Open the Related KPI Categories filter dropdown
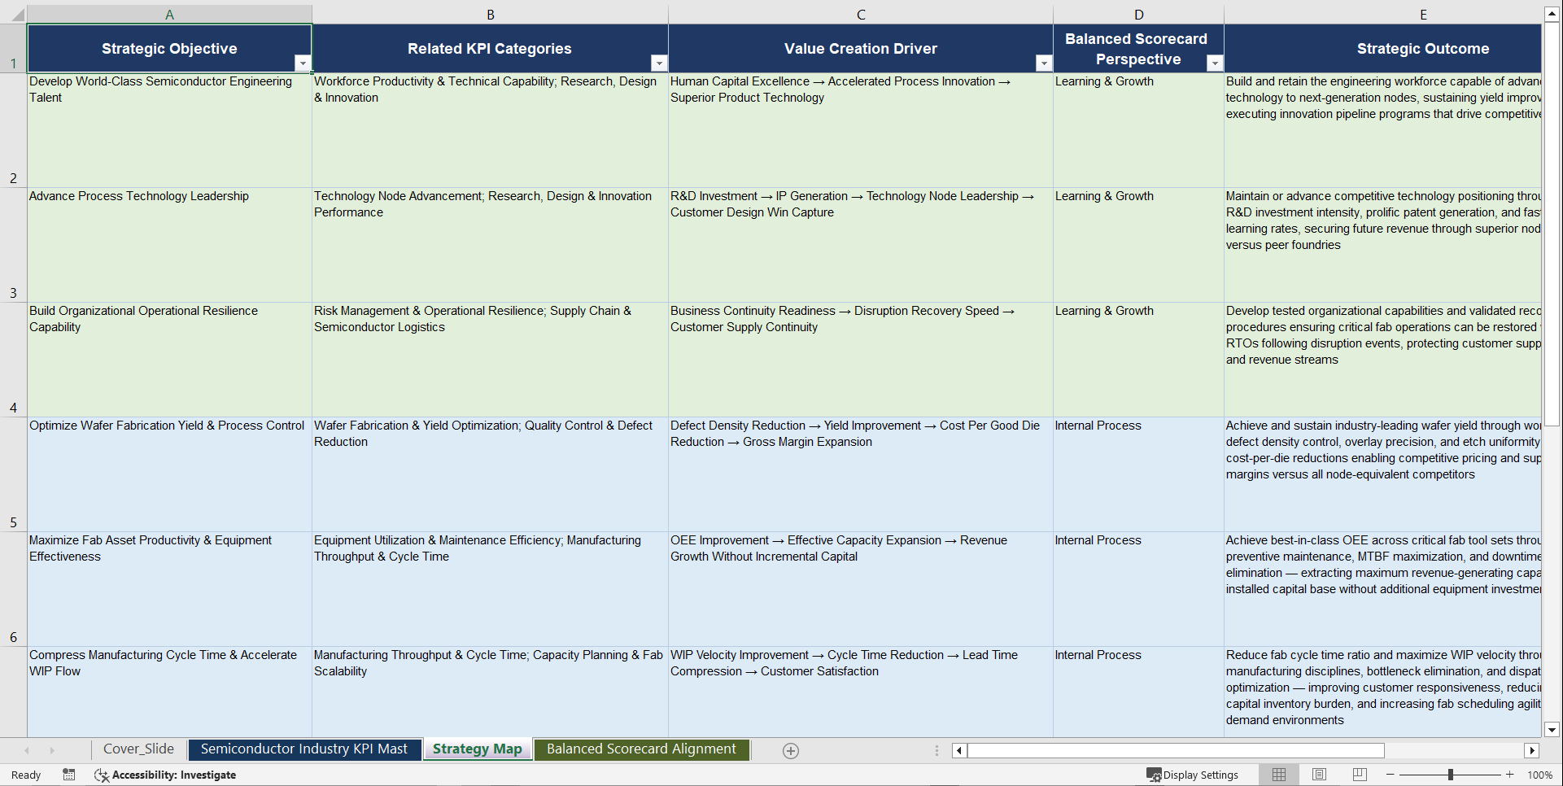 (659, 63)
